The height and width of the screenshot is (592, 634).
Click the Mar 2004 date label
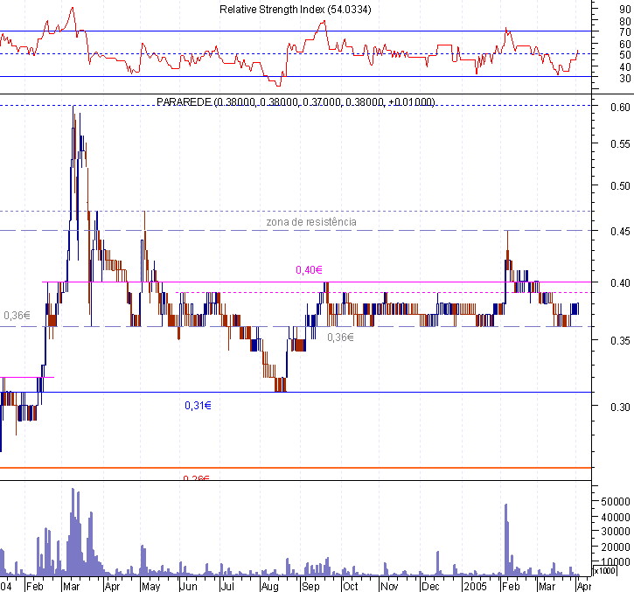tap(72, 587)
